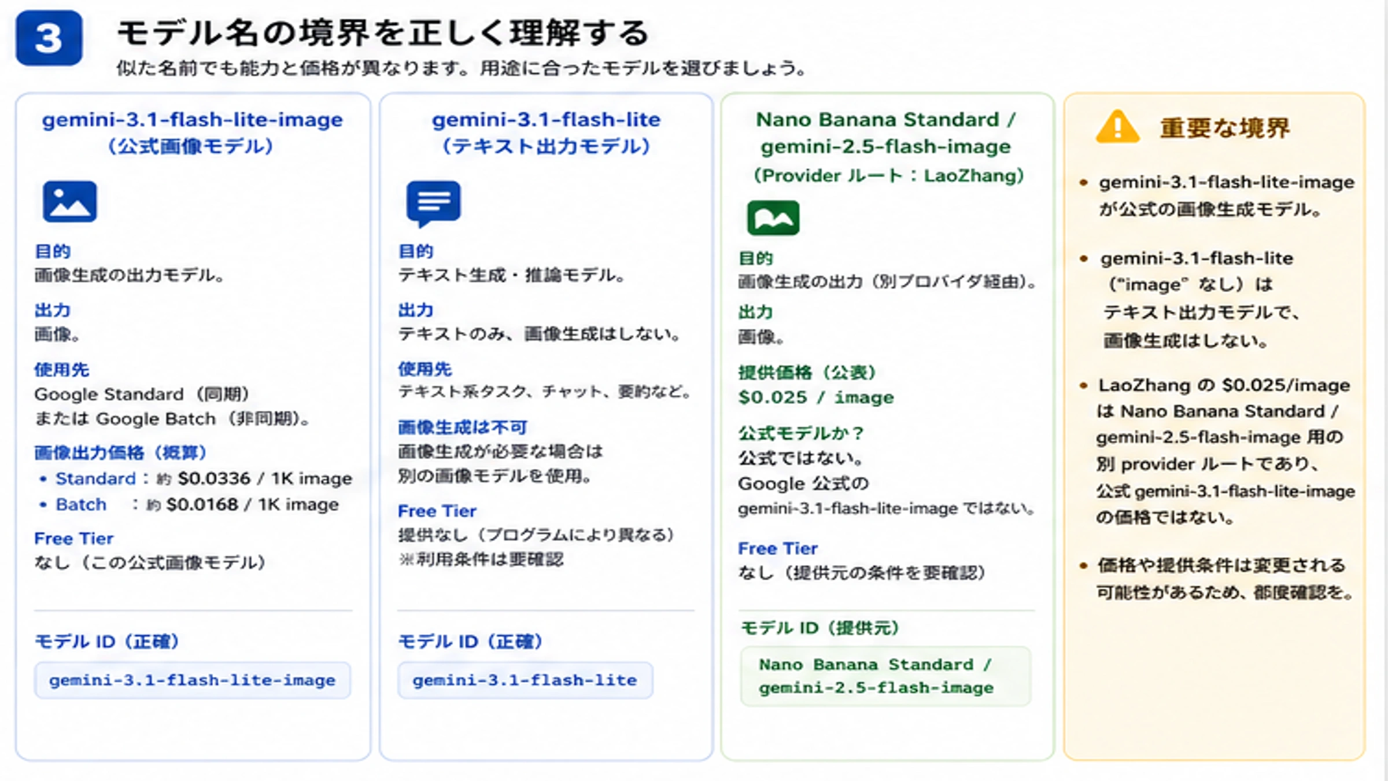The image size is (1388, 781).
Task: Click the blue chat bubble text icon
Action: [433, 204]
